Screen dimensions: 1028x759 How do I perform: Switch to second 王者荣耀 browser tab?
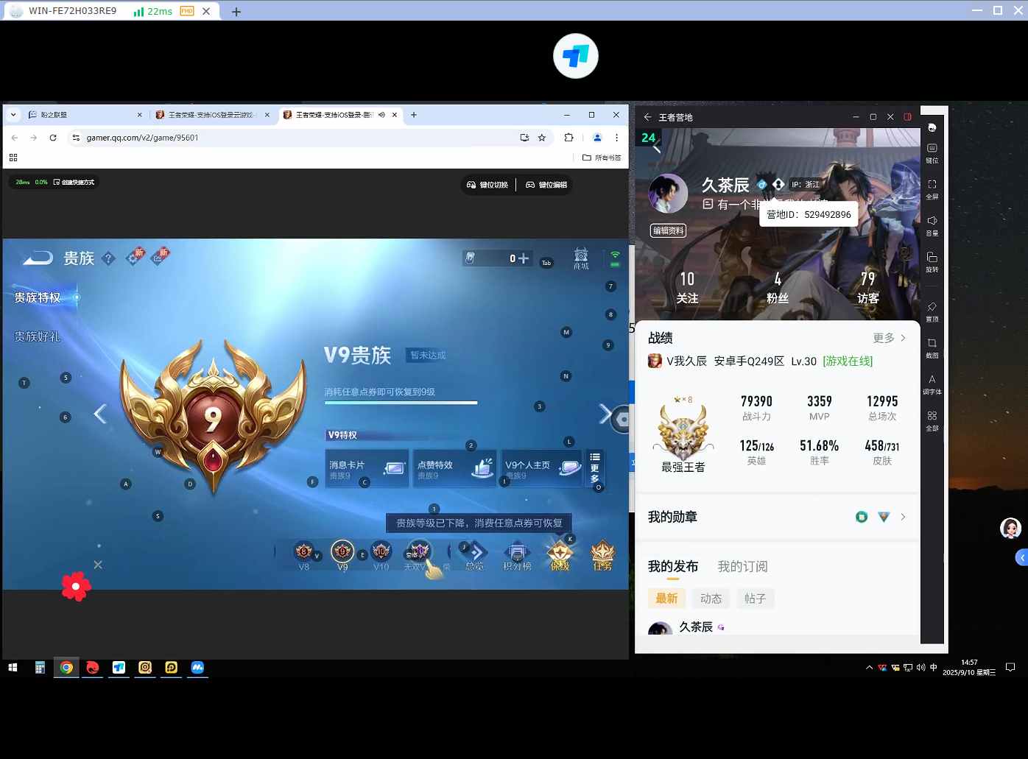pos(213,115)
